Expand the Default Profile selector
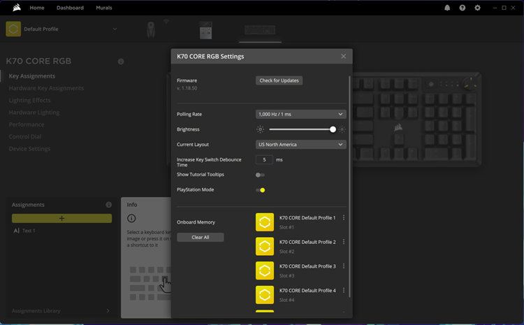 coord(115,29)
